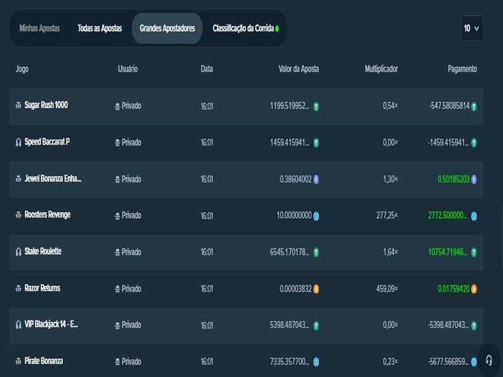Viewport: 503px width, 377px height.
Task: Open the live support headset icon
Action: coord(489,360)
